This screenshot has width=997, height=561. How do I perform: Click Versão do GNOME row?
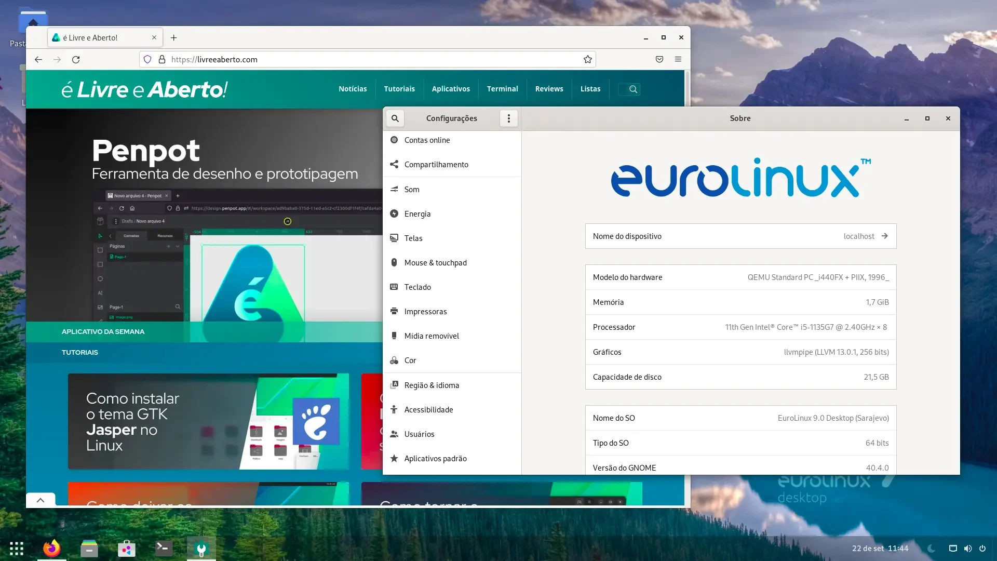click(740, 465)
